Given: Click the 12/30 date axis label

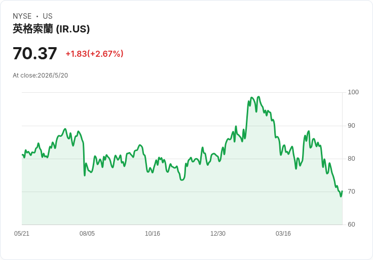Looking at the screenshot, I should coord(218,234).
